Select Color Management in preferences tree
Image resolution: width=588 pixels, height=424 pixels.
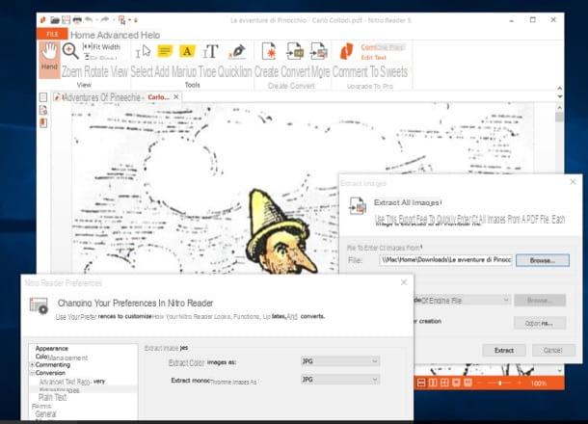click(62, 358)
